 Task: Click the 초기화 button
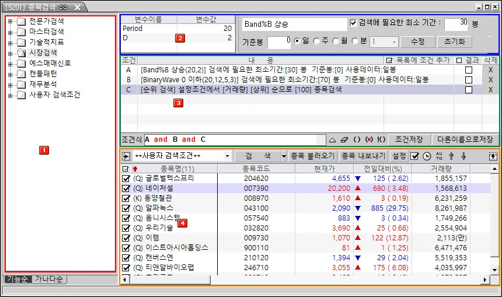[454, 41]
